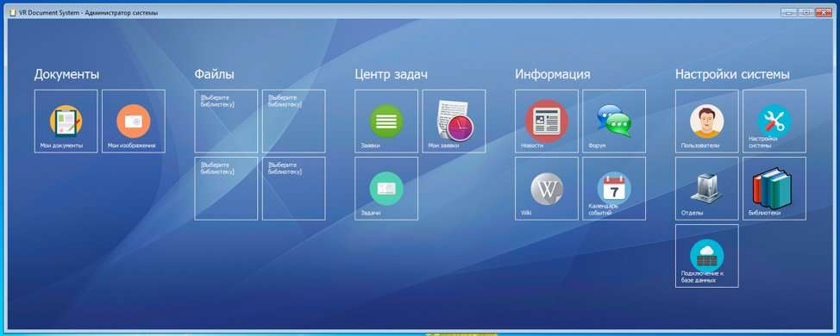Open the green Заявки tile
The image size is (840, 336).
[386, 121]
